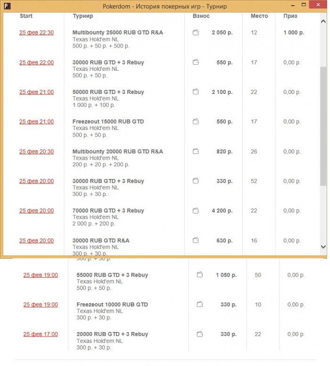Click wallet icon in 20000 RUB GTD row
Viewport: 330px width, 366px height.
(200, 334)
